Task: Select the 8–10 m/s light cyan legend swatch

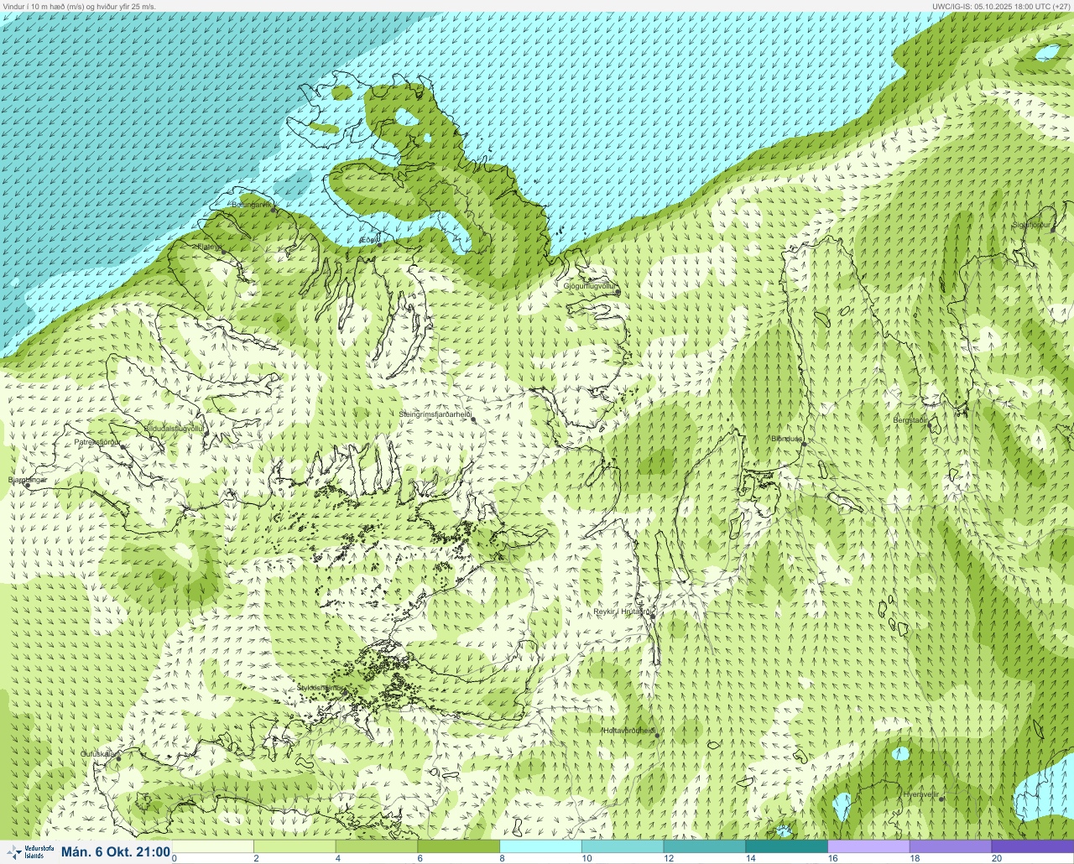Action: (x=541, y=846)
